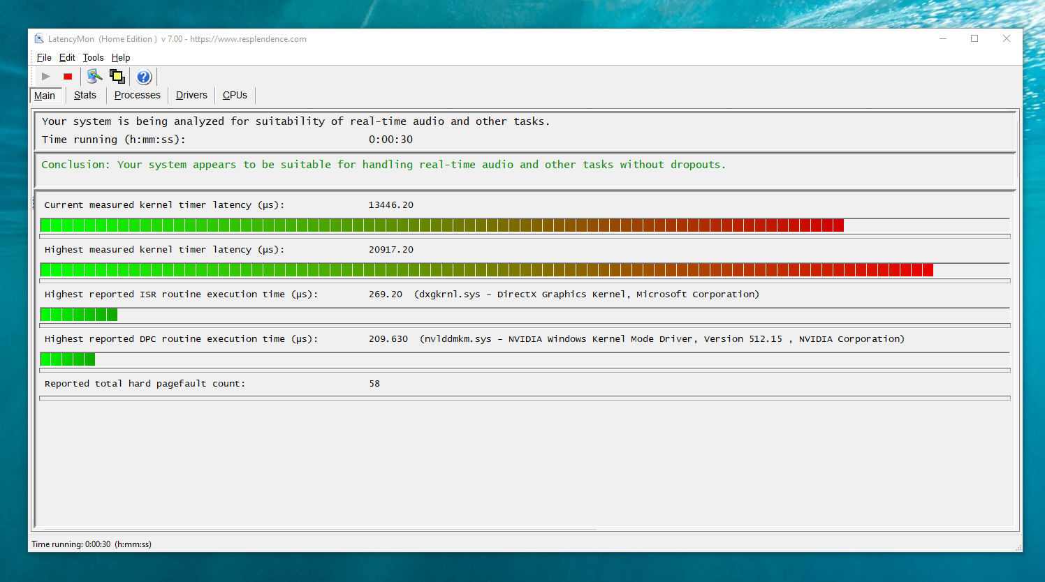The height and width of the screenshot is (582, 1045).
Task: Stop monitoring with the red square button
Action: coord(68,77)
